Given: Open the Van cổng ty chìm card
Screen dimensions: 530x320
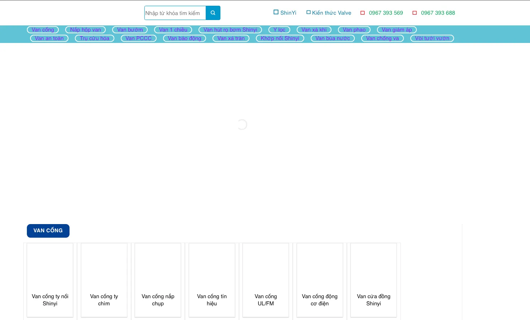Looking at the screenshot, I should (x=104, y=280).
